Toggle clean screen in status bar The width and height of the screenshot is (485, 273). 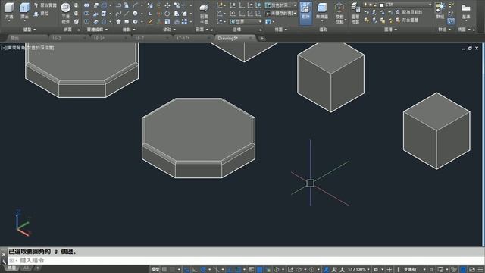pos(472,270)
